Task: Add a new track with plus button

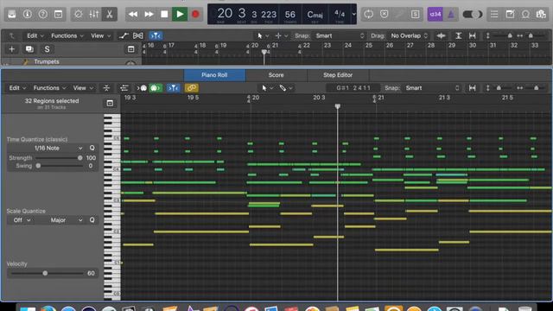Action: (x=11, y=49)
